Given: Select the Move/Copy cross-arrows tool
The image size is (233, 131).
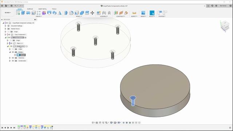Looking at the screenshot, I should (92, 13).
